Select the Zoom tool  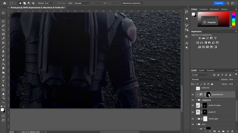coord(3,98)
